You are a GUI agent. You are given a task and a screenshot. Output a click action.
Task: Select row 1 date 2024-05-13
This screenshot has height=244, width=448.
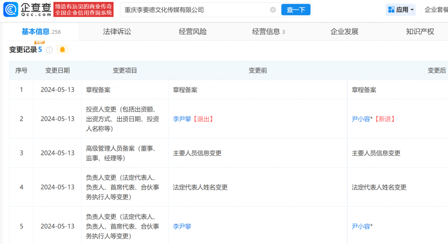click(x=57, y=90)
